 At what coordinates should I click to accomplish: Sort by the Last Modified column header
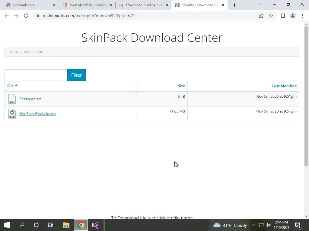[x=284, y=86]
